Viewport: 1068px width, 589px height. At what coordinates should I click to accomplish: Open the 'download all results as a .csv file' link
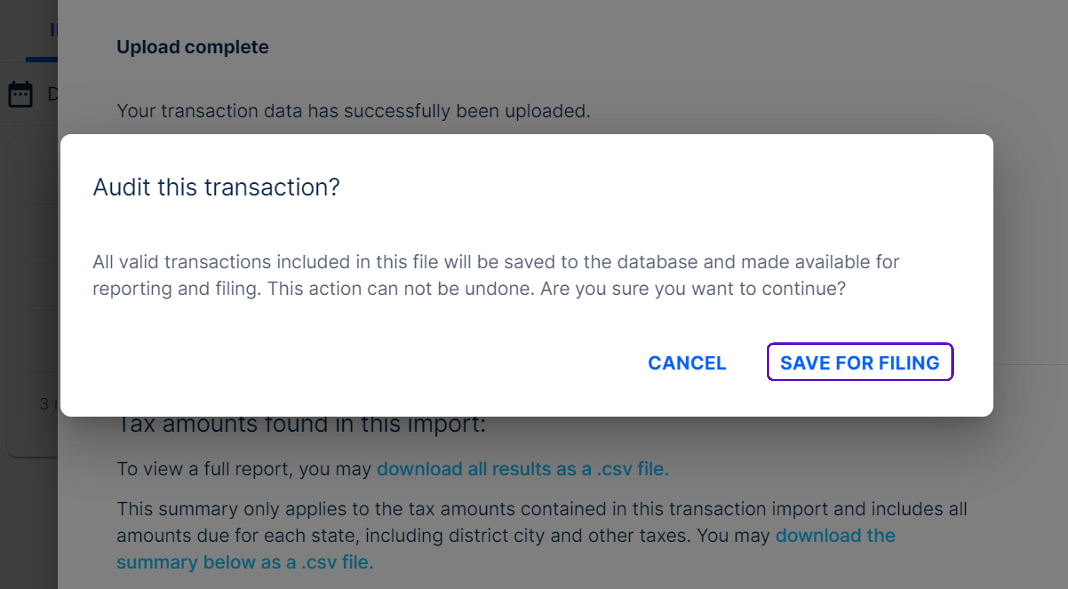522,469
